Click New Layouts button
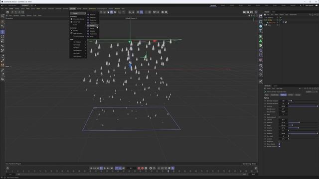This screenshot has width=319, height=179. [309, 5]
